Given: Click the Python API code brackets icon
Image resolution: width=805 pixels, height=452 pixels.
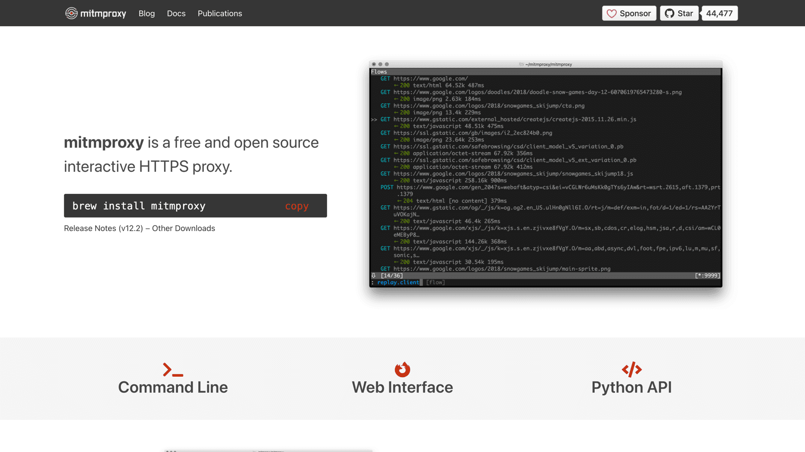Looking at the screenshot, I should [x=631, y=370].
